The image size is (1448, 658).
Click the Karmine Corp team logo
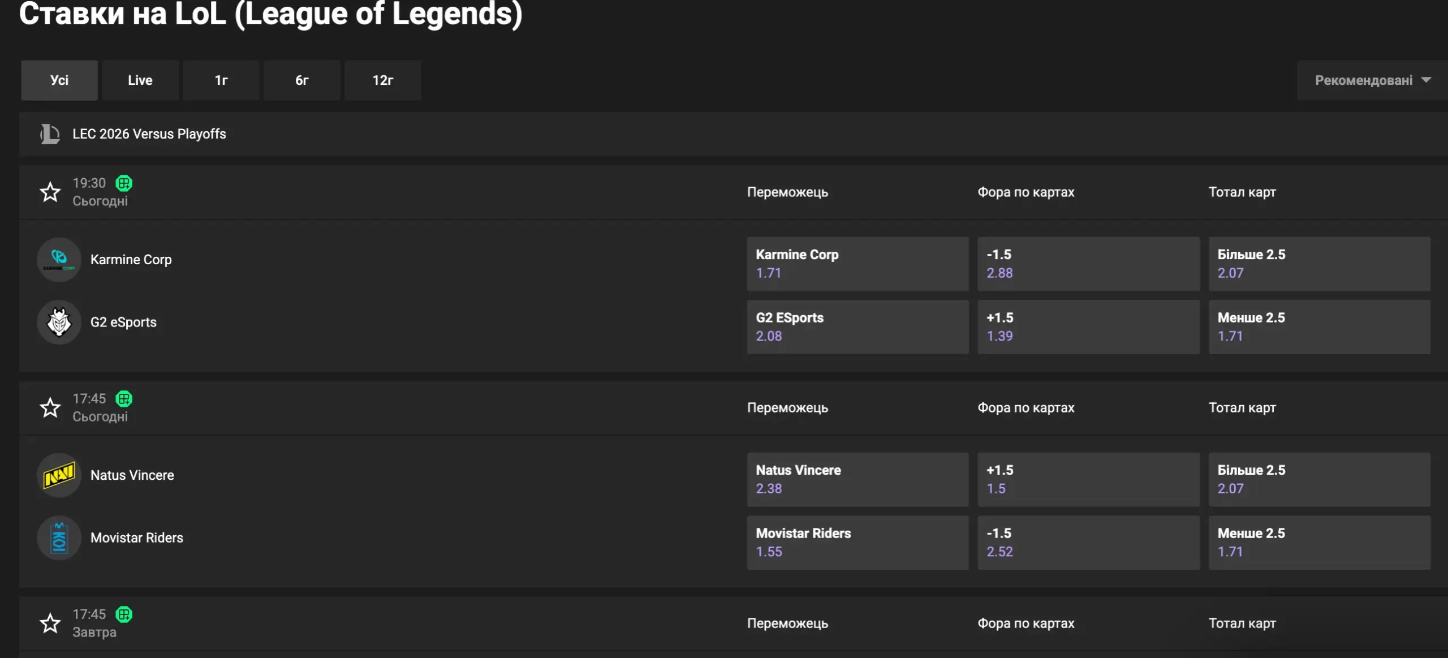click(59, 260)
